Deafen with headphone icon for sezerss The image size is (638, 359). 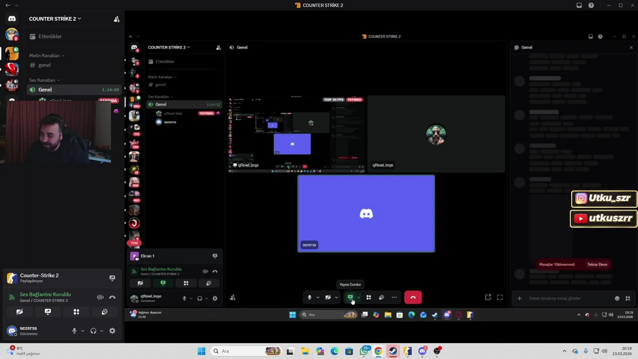click(93, 331)
